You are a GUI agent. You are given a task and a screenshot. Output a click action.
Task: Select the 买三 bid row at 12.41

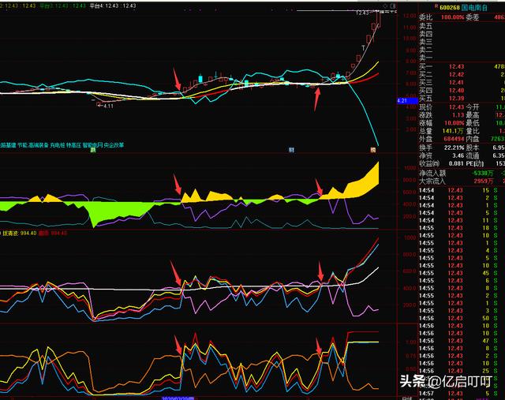pyautogui.click(x=462, y=83)
